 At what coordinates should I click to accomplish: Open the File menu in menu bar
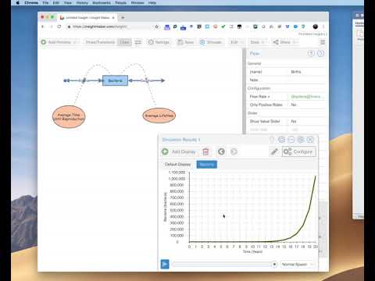(x=45, y=2)
